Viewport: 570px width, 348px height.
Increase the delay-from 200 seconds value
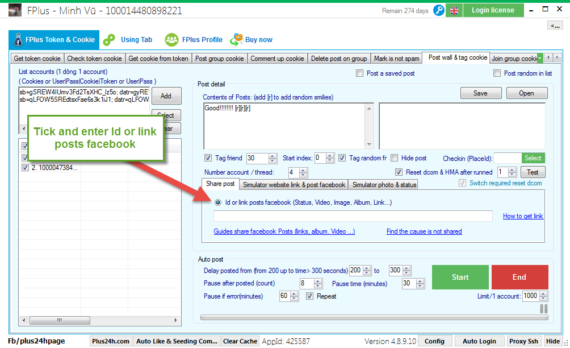[367, 268]
